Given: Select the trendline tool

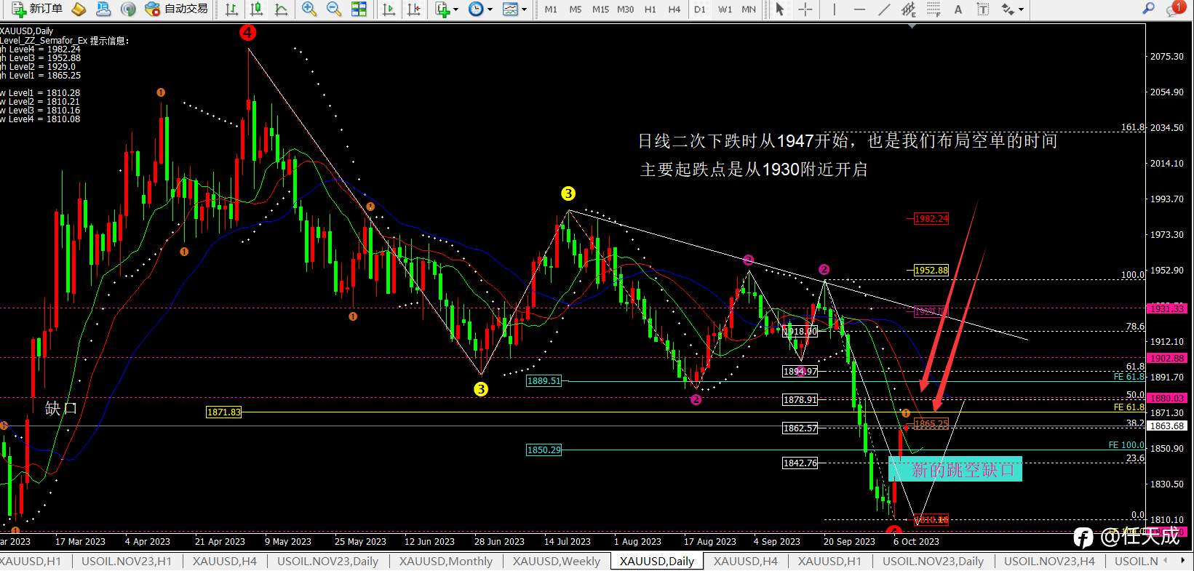Looking at the screenshot, I should point(884,9).
